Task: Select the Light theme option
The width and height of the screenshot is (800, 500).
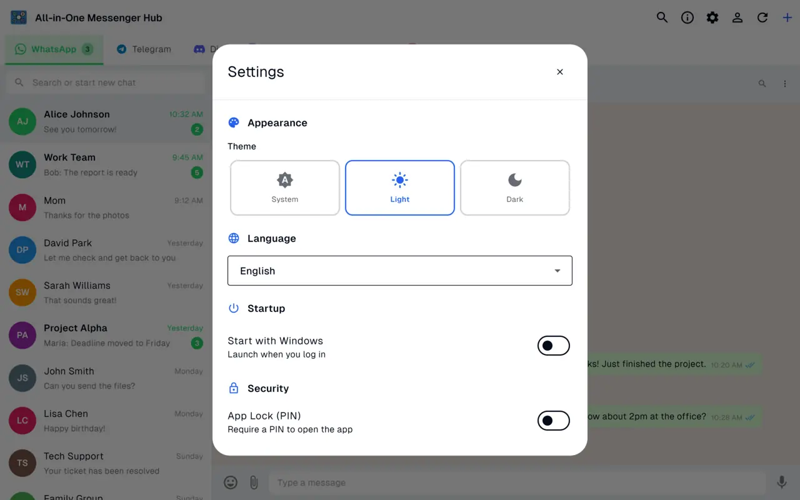Action: click(x=400, y=188)
